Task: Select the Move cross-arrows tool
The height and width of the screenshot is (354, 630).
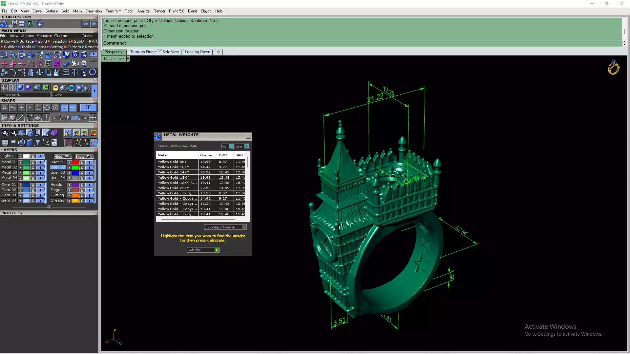Action: (39, 72)
